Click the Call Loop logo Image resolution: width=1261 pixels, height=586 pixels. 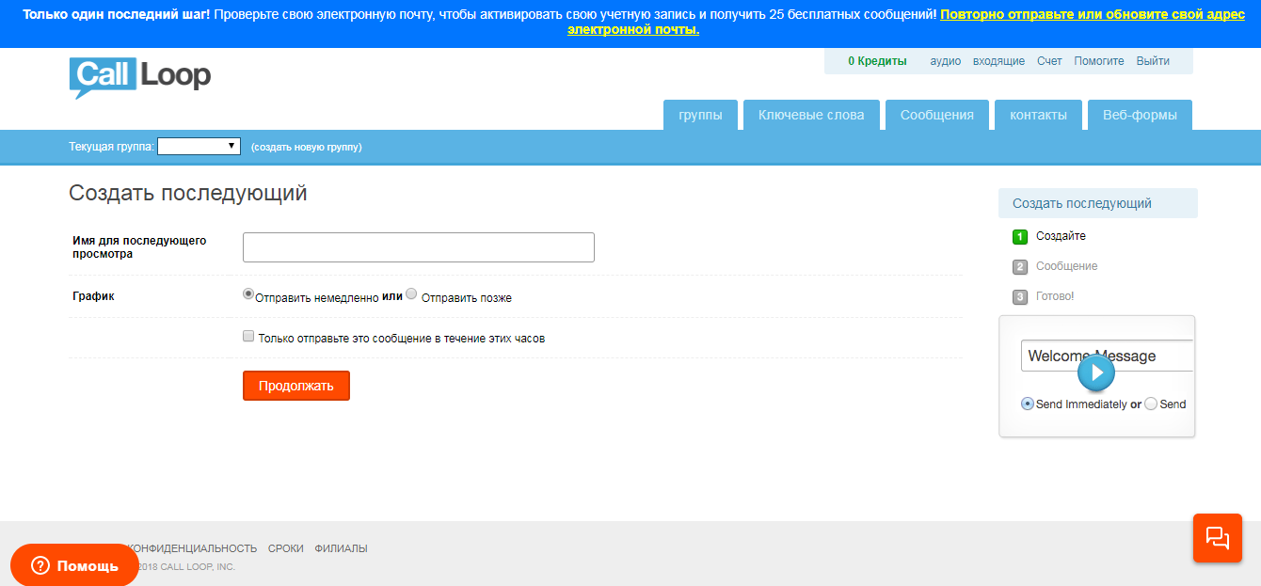(x=140, y=77)
